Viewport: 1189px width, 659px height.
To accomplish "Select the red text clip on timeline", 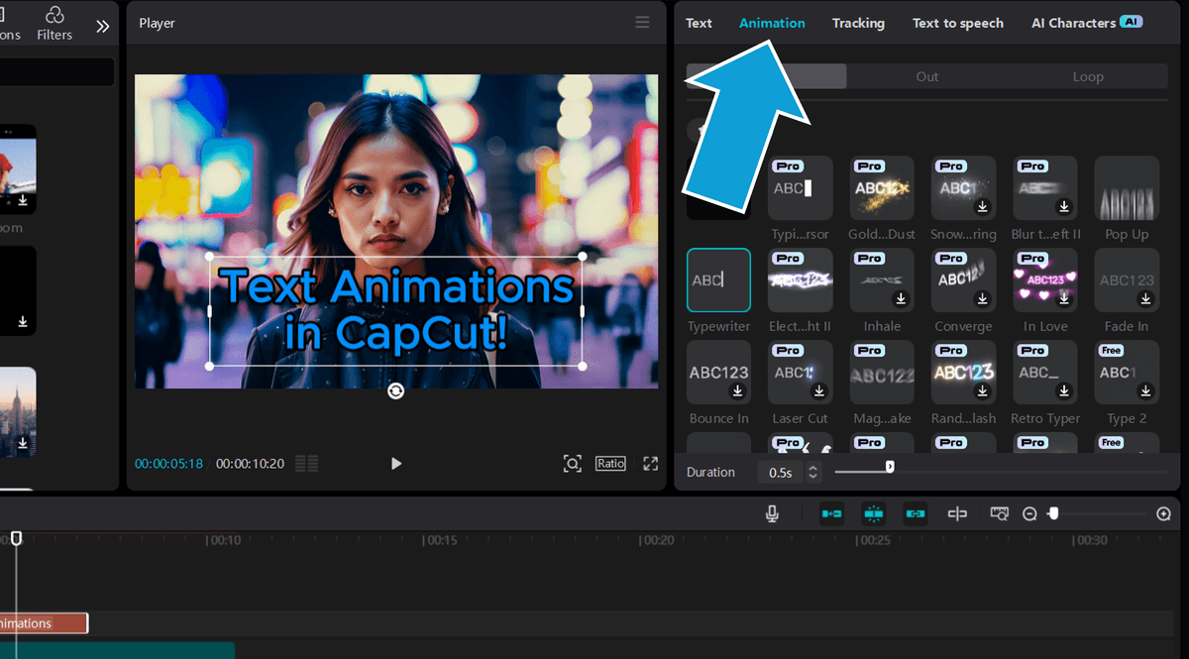I will click(44, 623).
